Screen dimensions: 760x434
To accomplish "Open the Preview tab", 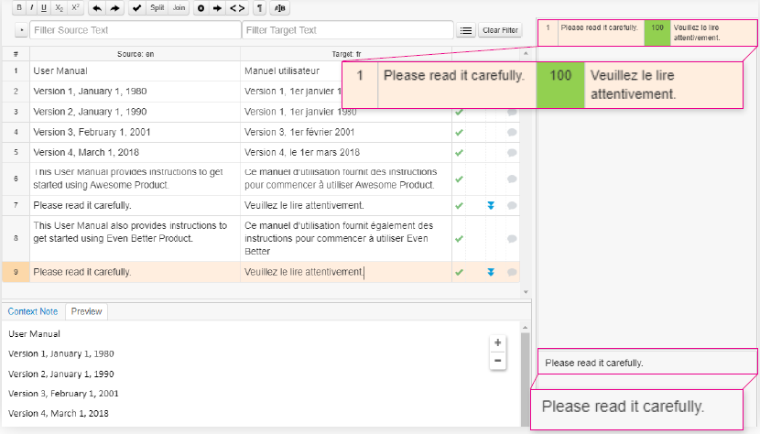I will [87, 311].
